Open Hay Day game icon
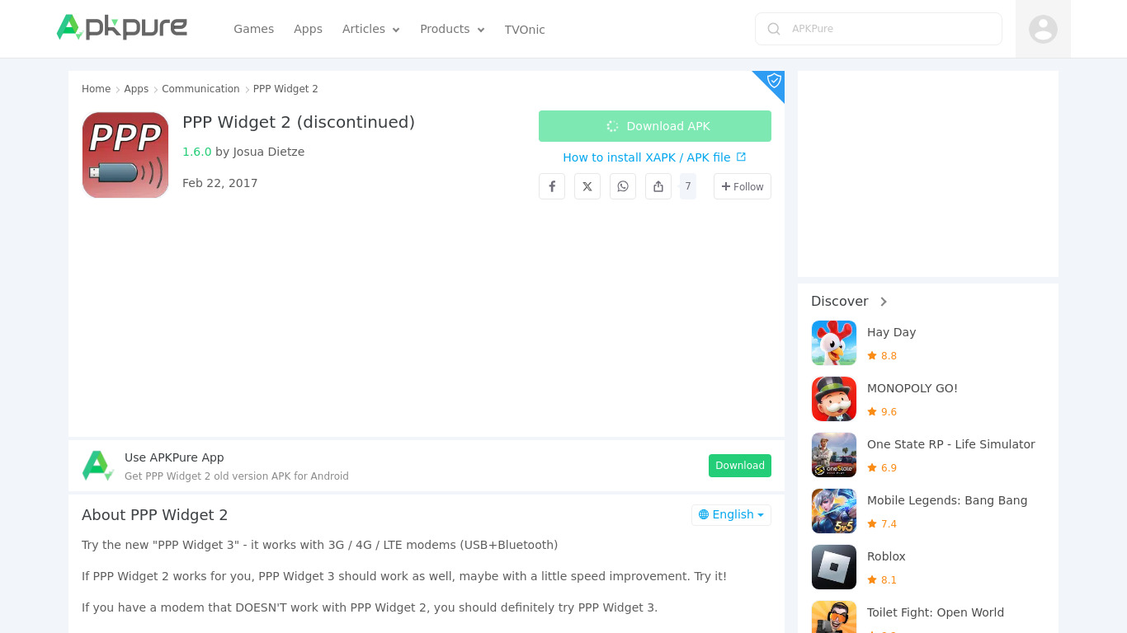Viewport: 1127px width, 633px height. point(834,343)
